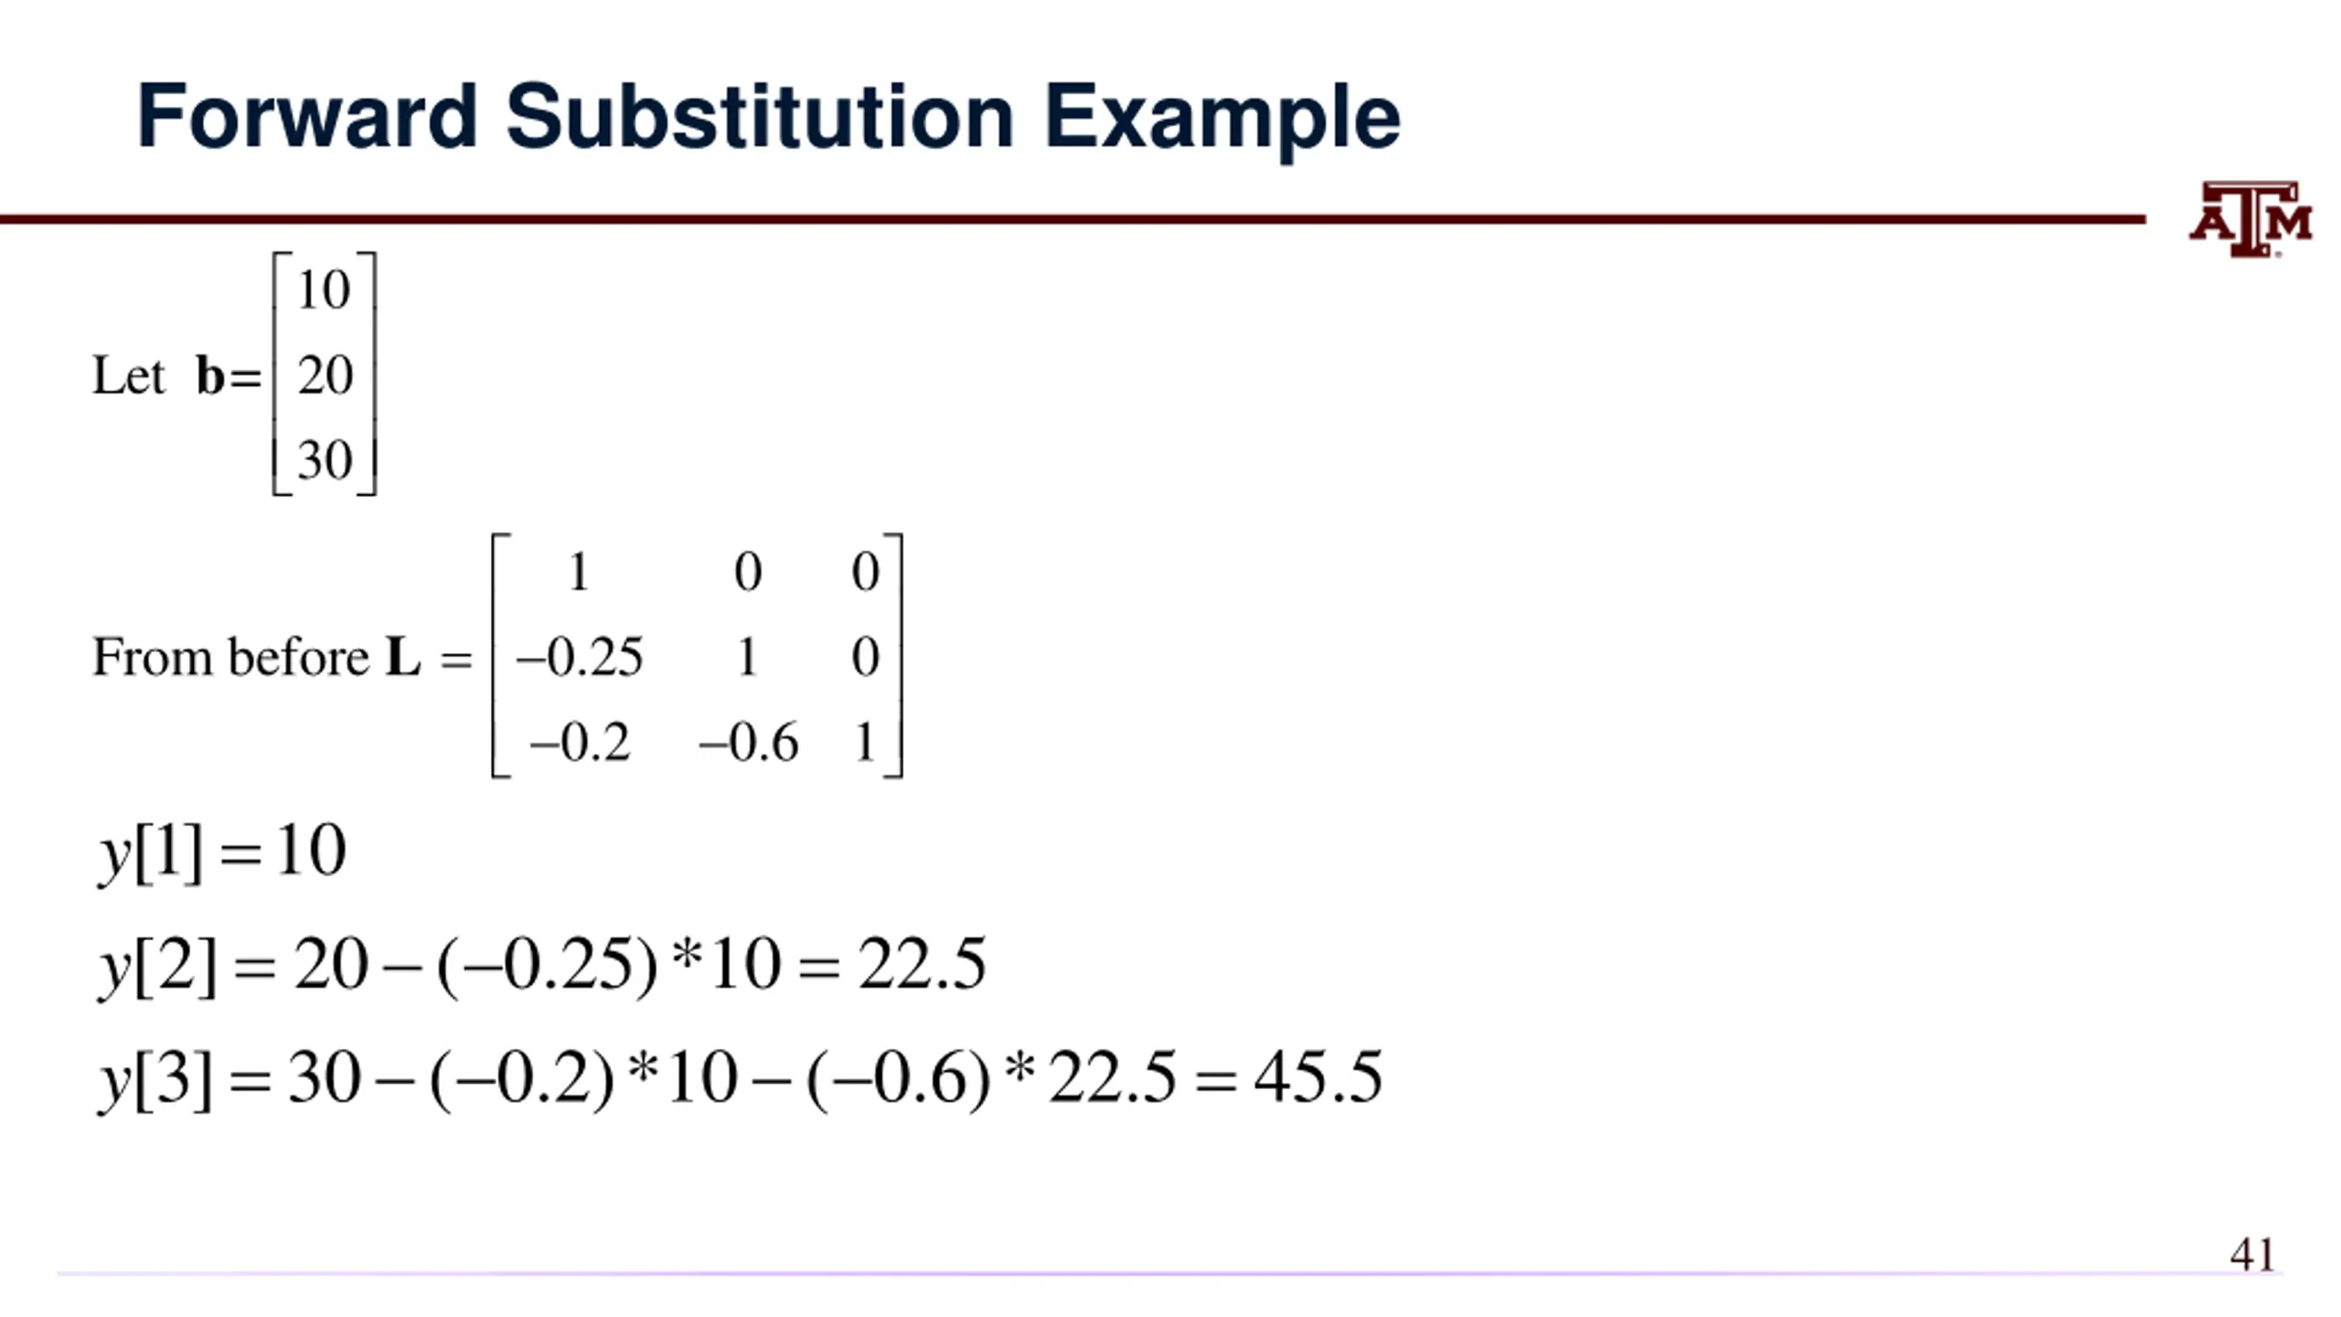Click the -0.6 entry in matrix L
2341x1317 pixels.
tap(748, 742)
